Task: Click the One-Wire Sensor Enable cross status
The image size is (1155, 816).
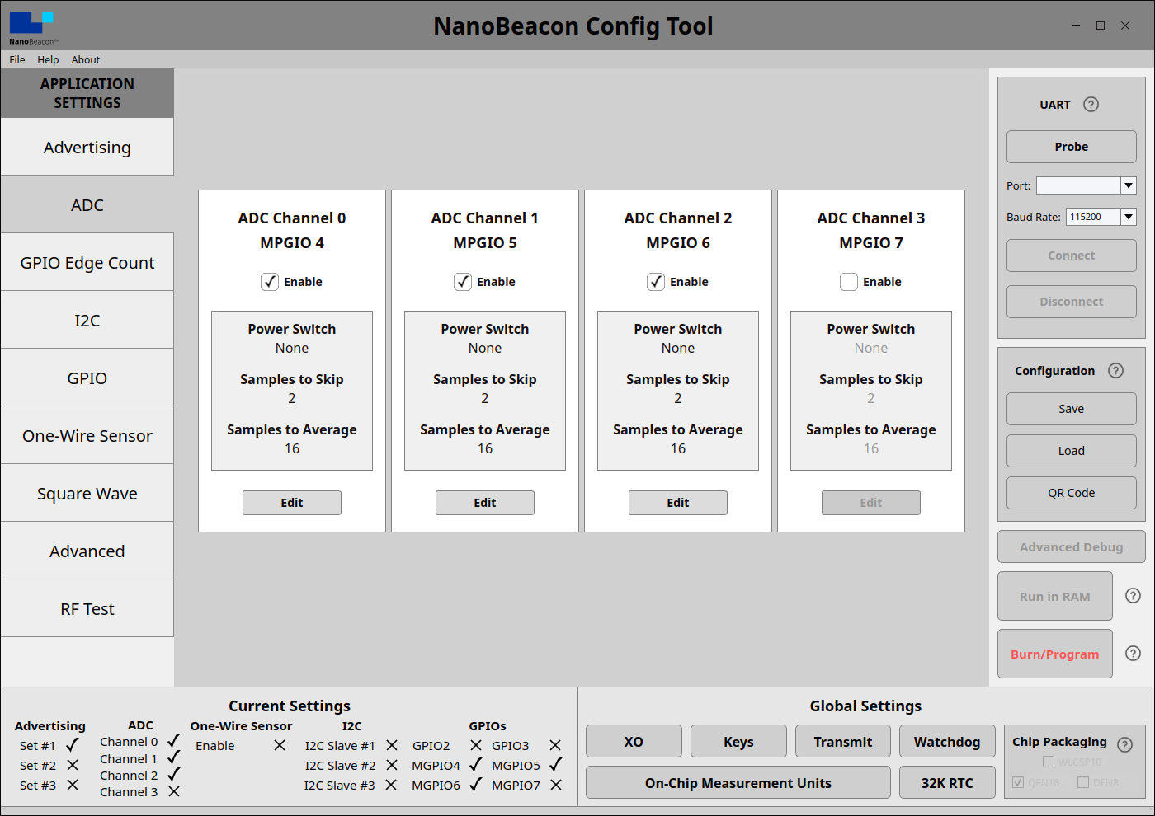Action: tap(280, 745)
